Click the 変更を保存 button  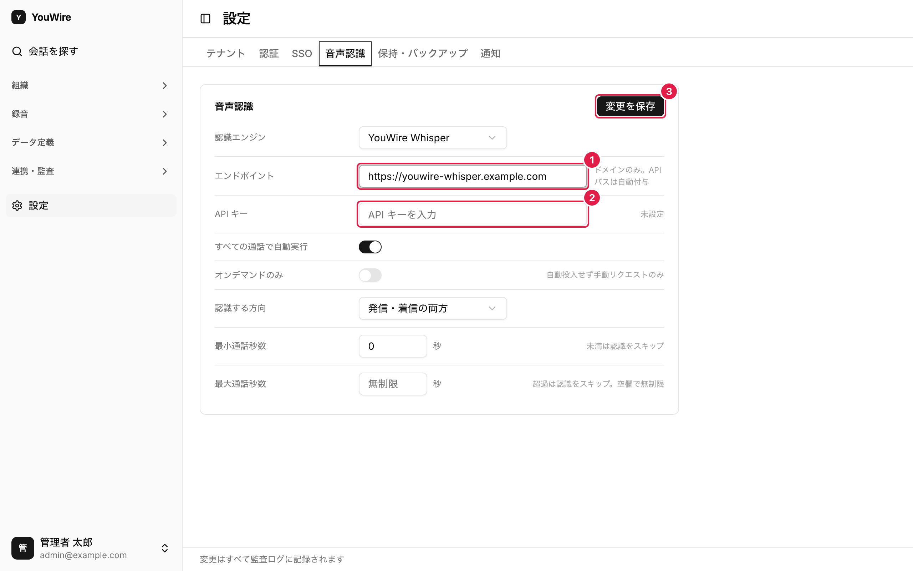click(630, 106)
